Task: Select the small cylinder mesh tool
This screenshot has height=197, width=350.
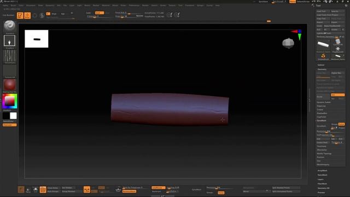Action: point(338,56)
